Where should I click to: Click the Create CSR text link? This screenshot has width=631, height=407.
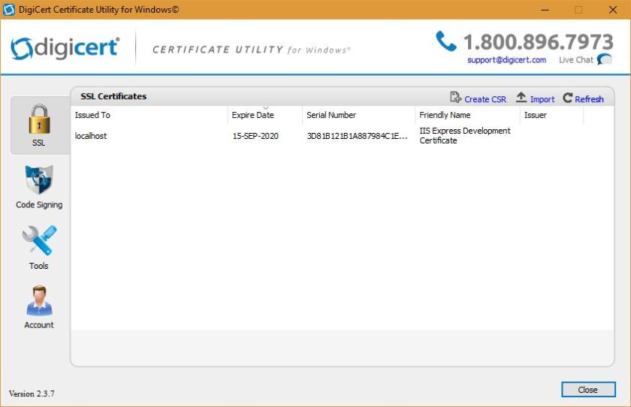pyautogui.click(x=485, y=99)
